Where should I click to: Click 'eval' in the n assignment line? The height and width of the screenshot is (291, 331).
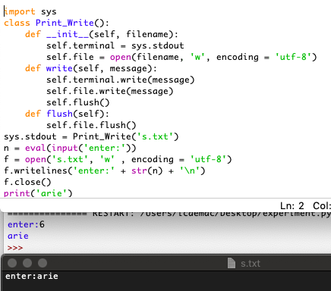(x=36, y=148)
